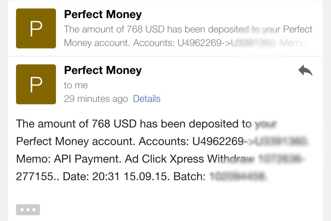
Task: Reply using the arrow icon
Action: [305, 71]
